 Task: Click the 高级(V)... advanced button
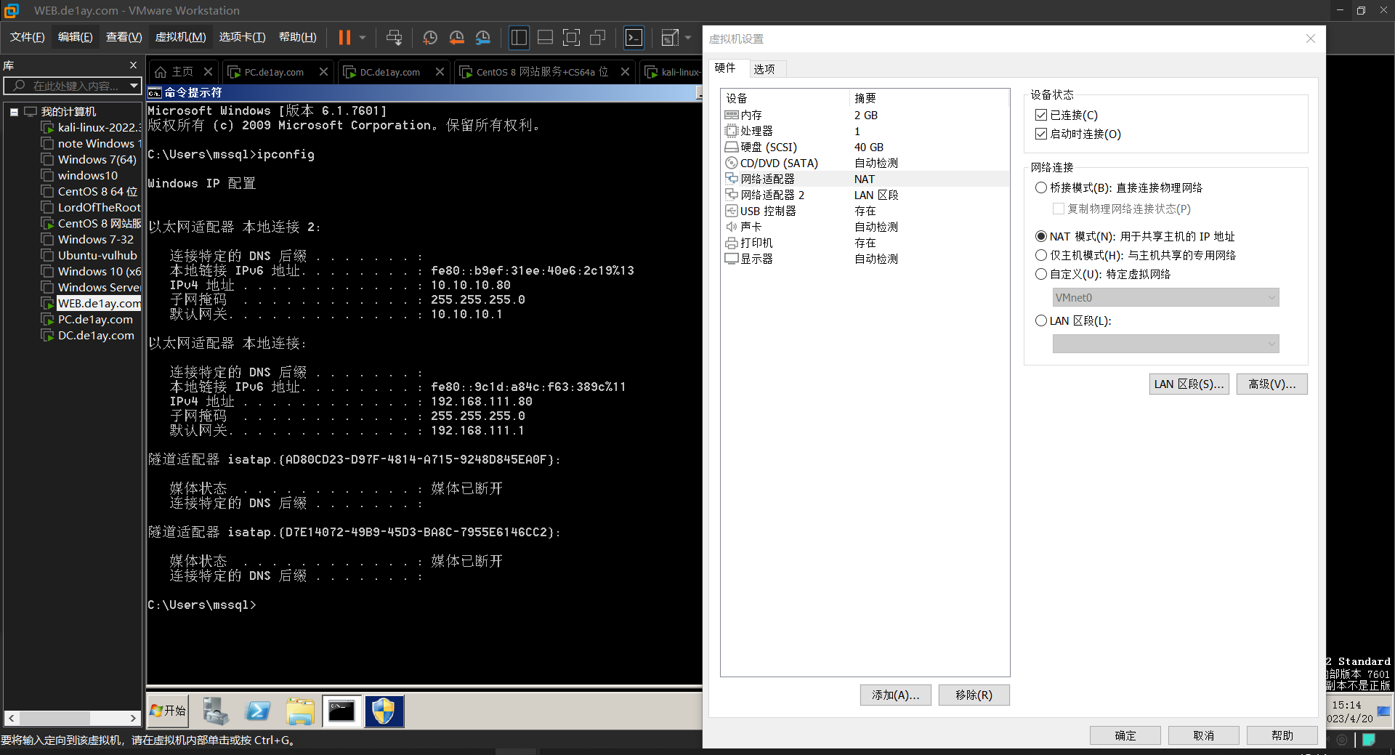point(1271,384)
